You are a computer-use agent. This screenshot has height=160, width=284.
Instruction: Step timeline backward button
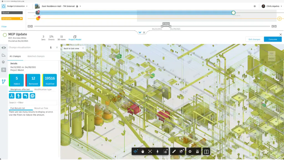click(x=32, y=26)
